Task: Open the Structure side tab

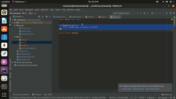Action: (x=10, y=86)
